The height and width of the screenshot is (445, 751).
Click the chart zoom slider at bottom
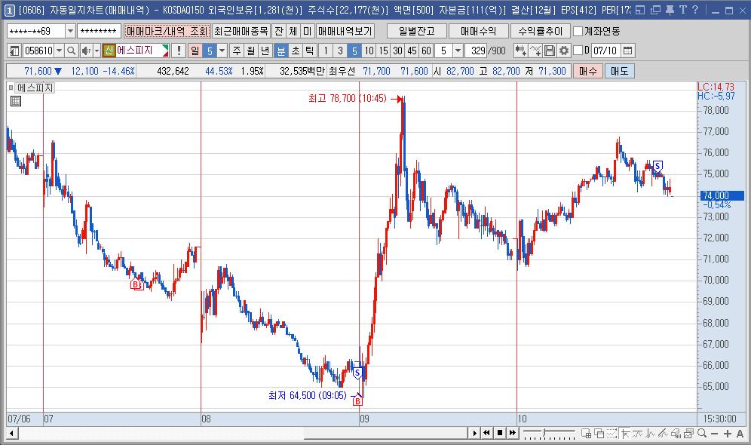(548, 433)
